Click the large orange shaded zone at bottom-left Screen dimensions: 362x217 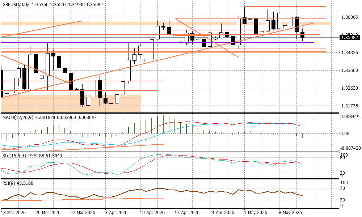click(71, 104)
